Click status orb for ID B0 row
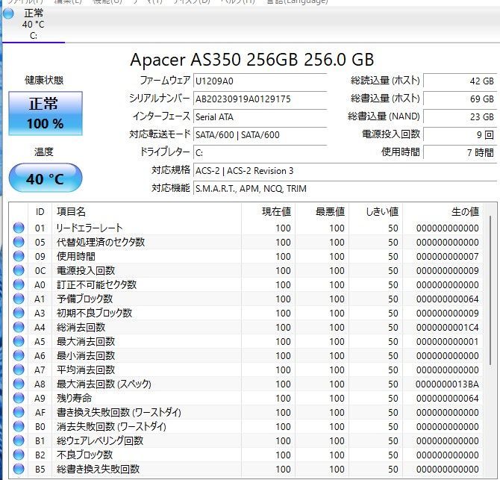This screenshot has height=480, width=500. tap(19, 426)
